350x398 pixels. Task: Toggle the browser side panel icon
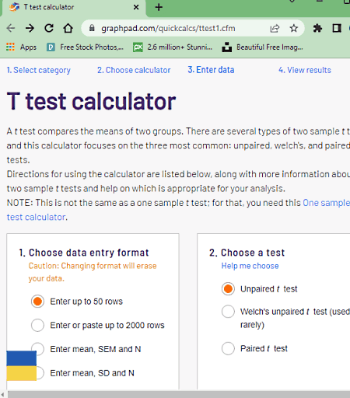click(x=337, y=28)
